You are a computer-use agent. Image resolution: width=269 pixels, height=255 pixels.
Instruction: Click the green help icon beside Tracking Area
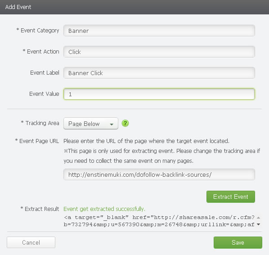[125, 123]
